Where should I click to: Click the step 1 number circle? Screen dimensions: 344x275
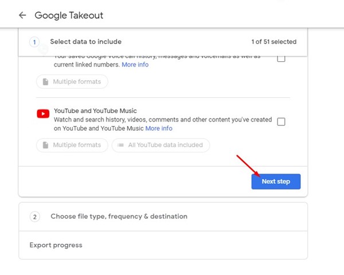(34, 42)
